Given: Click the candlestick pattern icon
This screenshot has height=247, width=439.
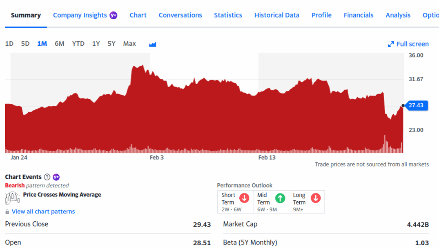Looking at the screenshot, I should 12,198.
